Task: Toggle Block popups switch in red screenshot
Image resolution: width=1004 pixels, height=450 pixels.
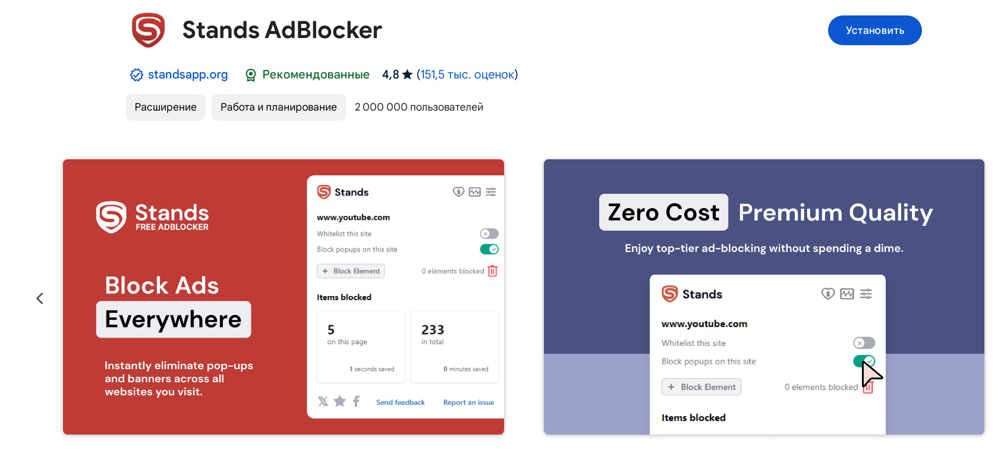Action: pos(489,249)
